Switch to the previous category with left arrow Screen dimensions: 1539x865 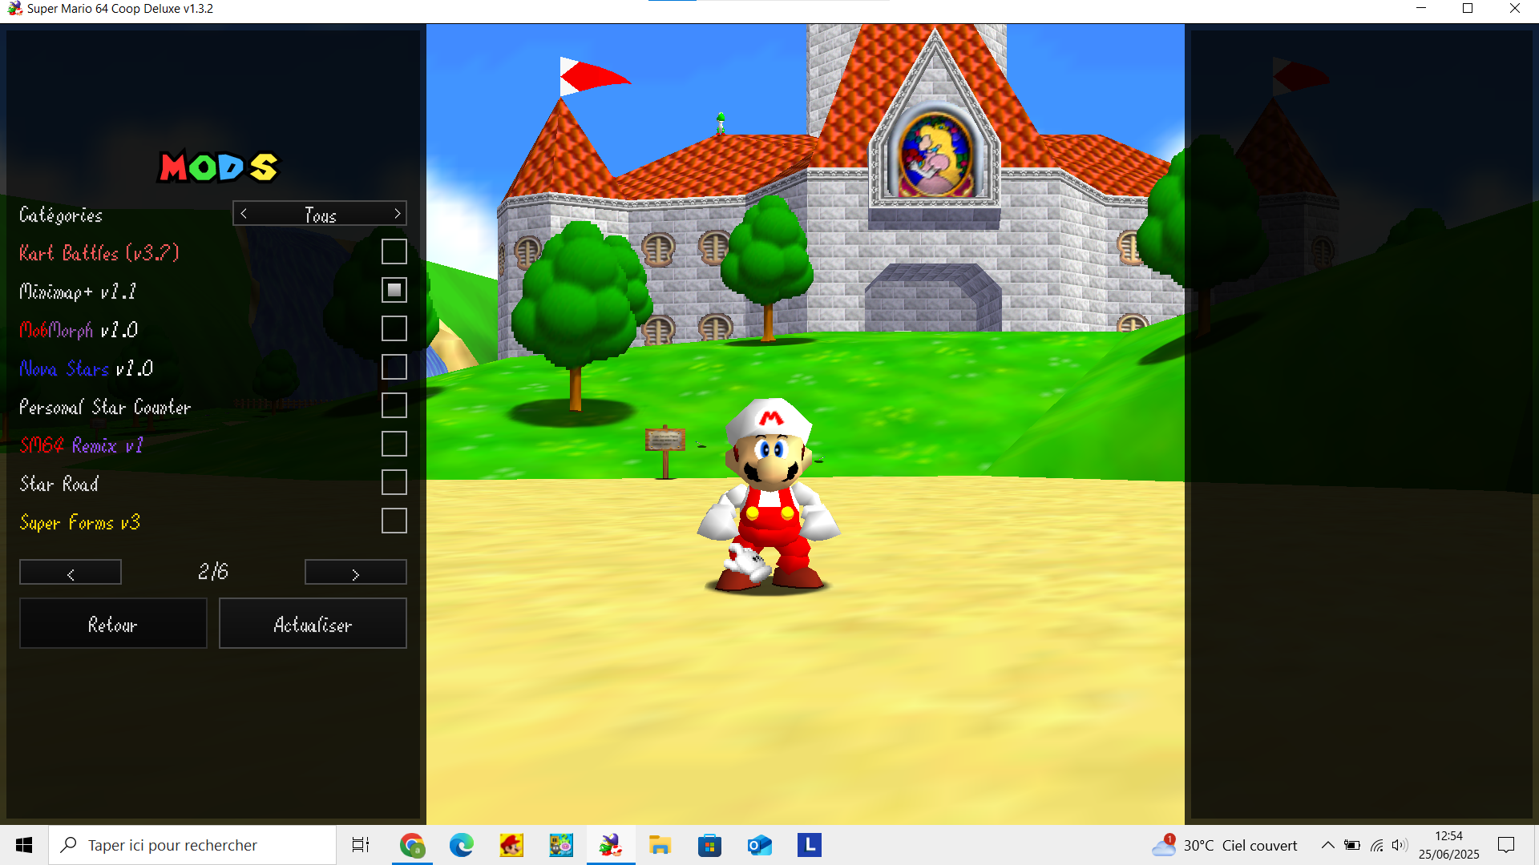[x=244, y=214]
